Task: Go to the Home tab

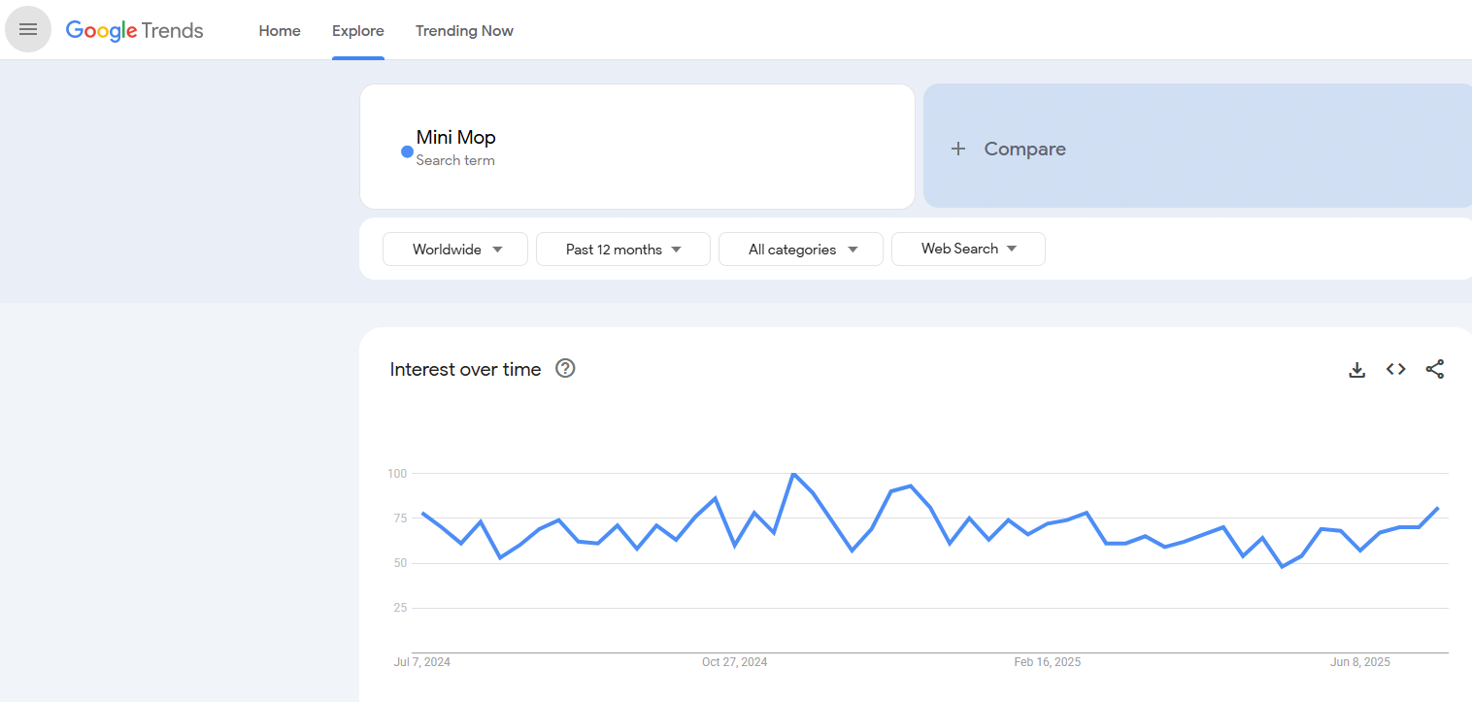Action: point(280,31)
